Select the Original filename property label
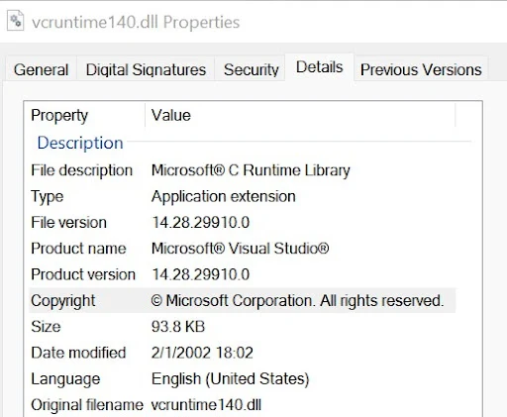Screen dimensions: 507x417 pyautogui.click(x=87, y=405)
